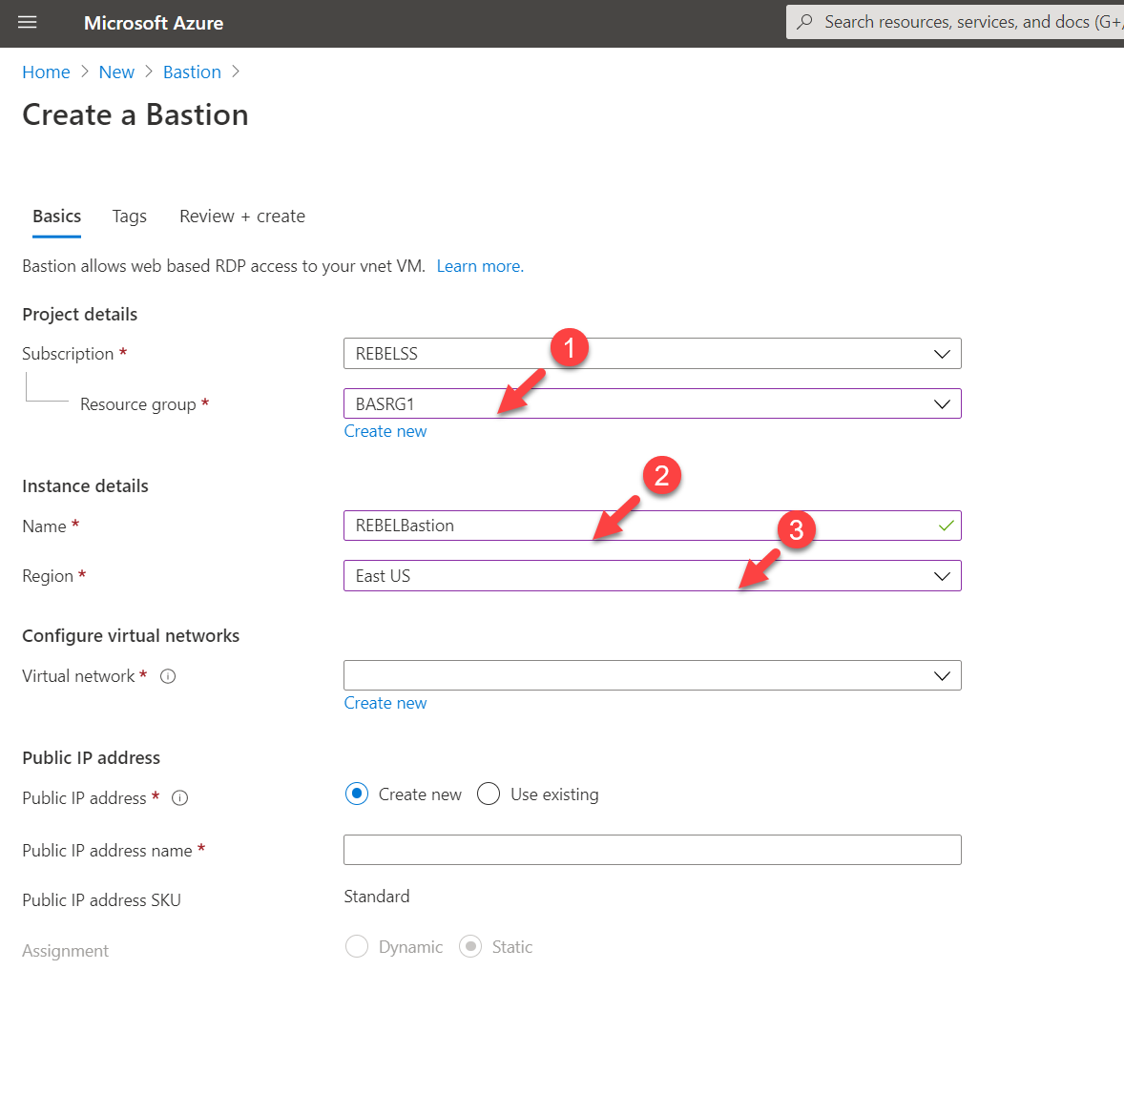Click the Region field label
The image size is (1124, 1114).
tap(48, 576)
